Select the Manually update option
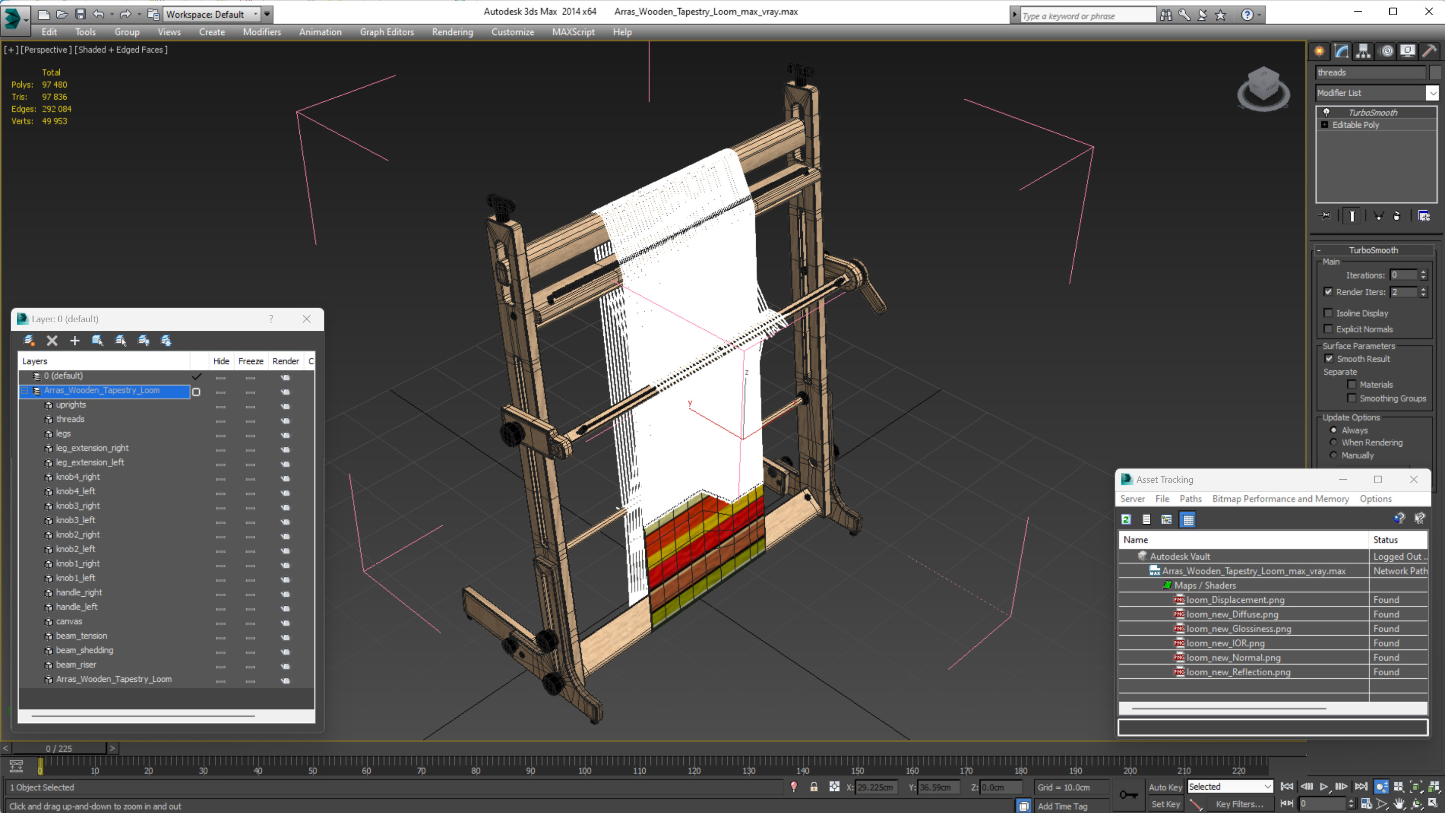Screen dimensions: 1445x813 pos(1334,455)
